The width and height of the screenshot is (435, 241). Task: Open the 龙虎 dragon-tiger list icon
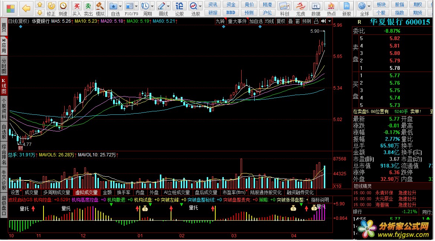pos(300,9)
